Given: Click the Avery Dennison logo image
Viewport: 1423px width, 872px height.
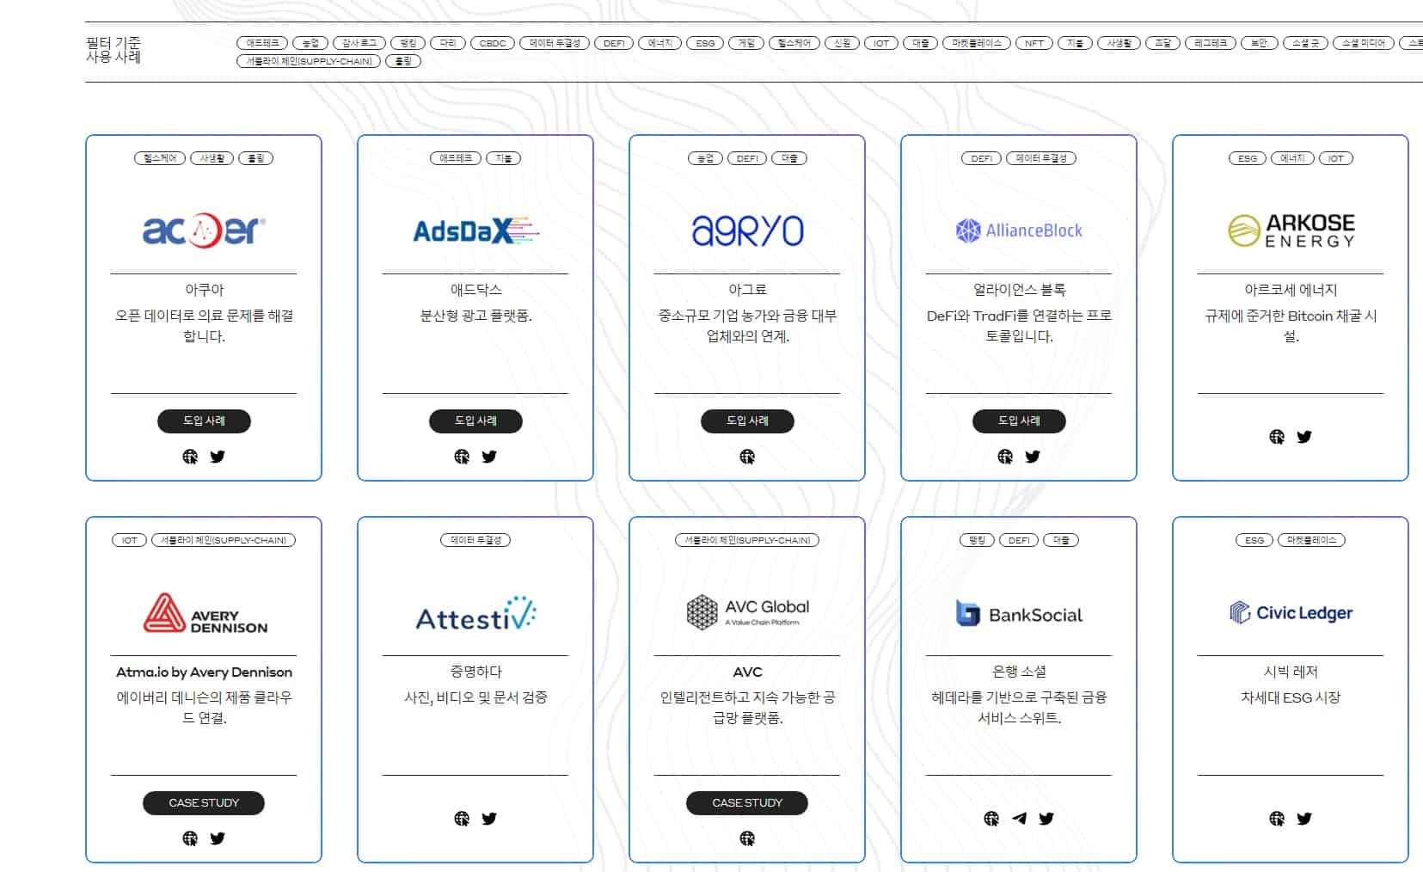Looking at the screenshot, I should (205, 613).
